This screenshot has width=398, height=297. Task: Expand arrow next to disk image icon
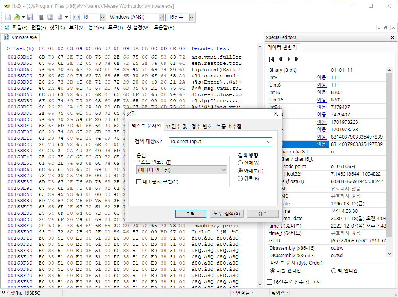click(x=66, y=17)
